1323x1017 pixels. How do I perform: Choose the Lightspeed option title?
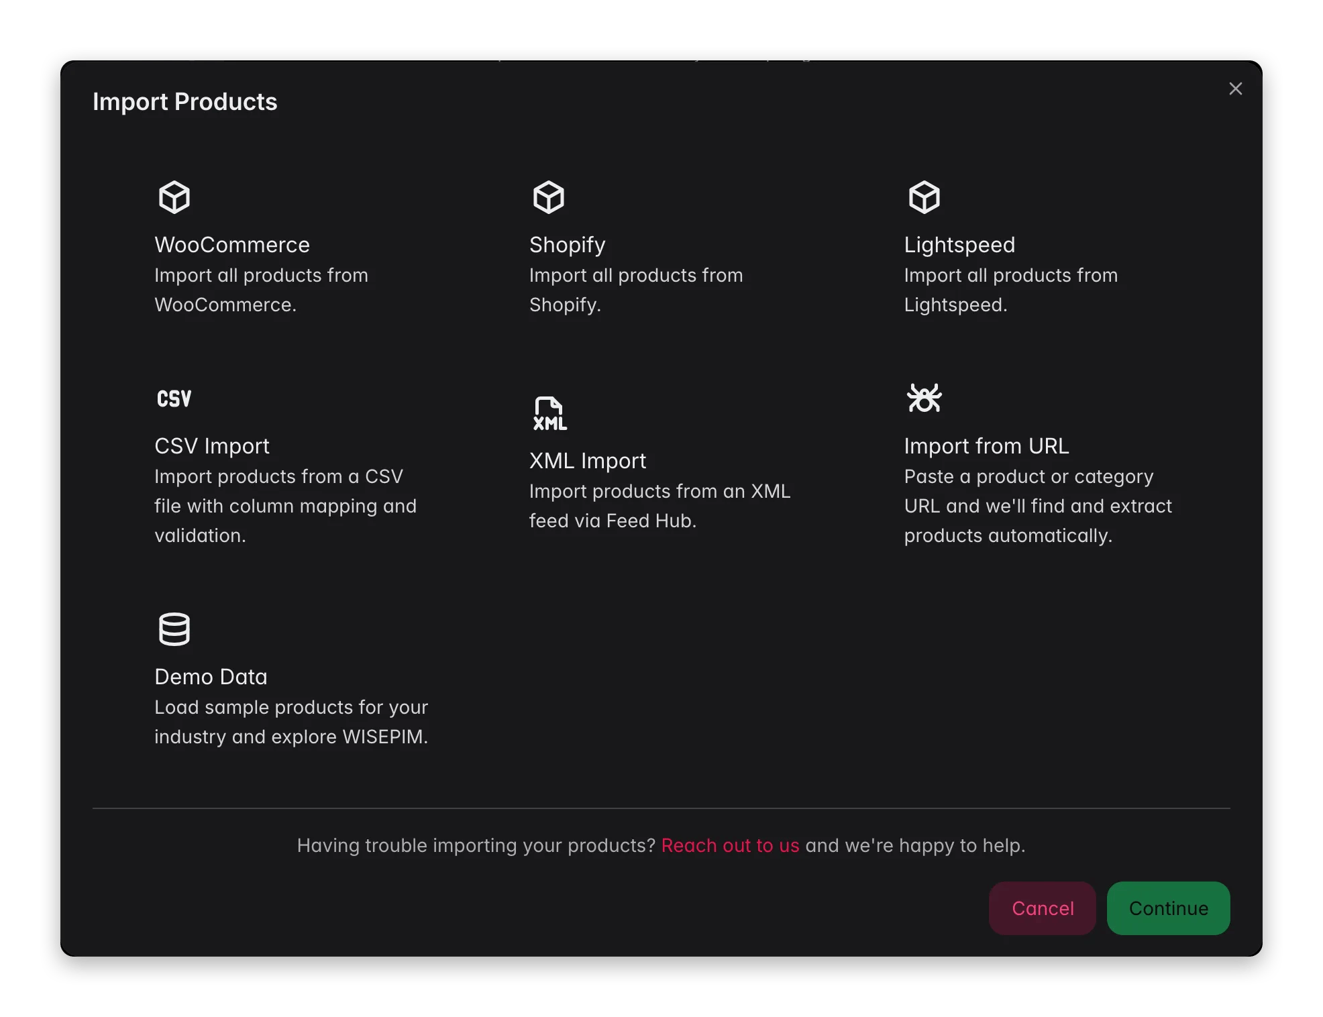959,246
